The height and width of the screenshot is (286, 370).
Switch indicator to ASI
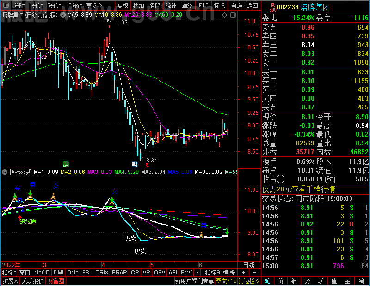pos(173,273)
